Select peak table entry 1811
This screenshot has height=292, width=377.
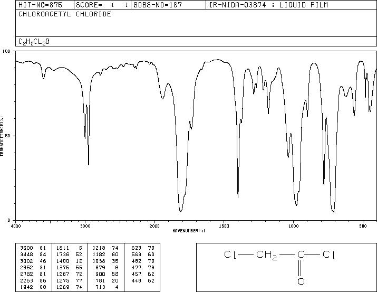coord(63,248)
